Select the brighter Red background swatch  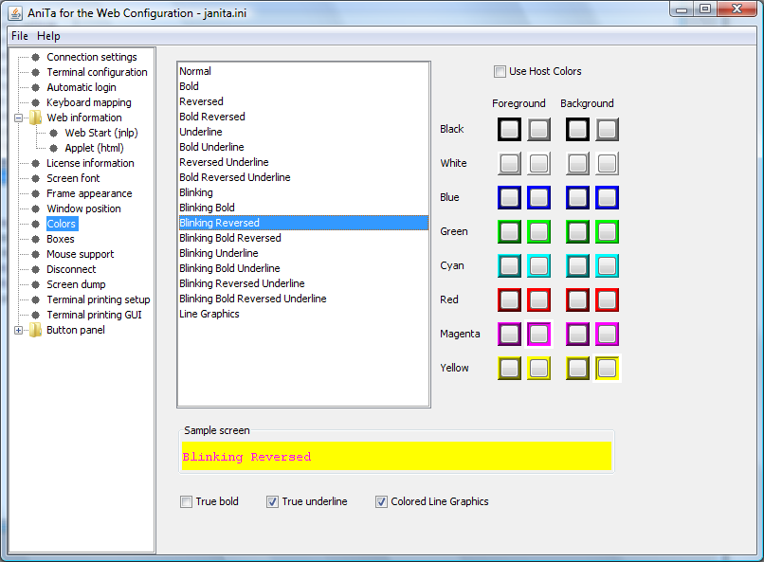click(607, 300)
